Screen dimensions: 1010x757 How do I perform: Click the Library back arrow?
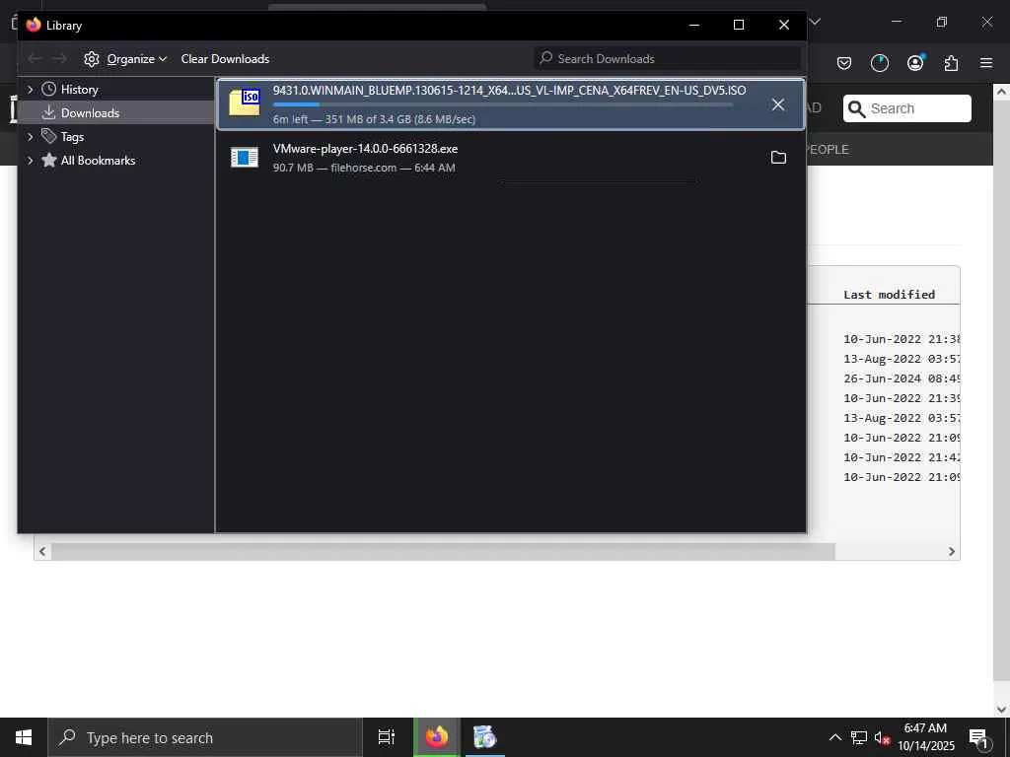(35, 58)
